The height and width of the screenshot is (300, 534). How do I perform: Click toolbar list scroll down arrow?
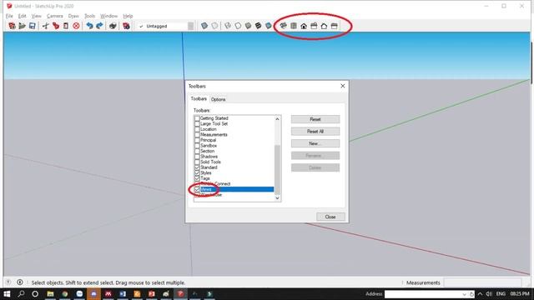(x=277, y=198)
